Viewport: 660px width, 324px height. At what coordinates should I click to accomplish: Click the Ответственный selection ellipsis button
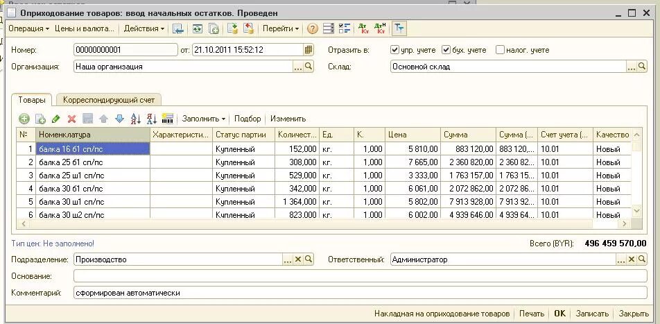[621, 259]
